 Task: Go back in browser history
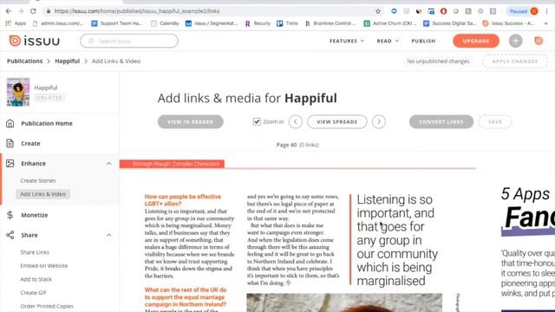[x=9, y=11]
